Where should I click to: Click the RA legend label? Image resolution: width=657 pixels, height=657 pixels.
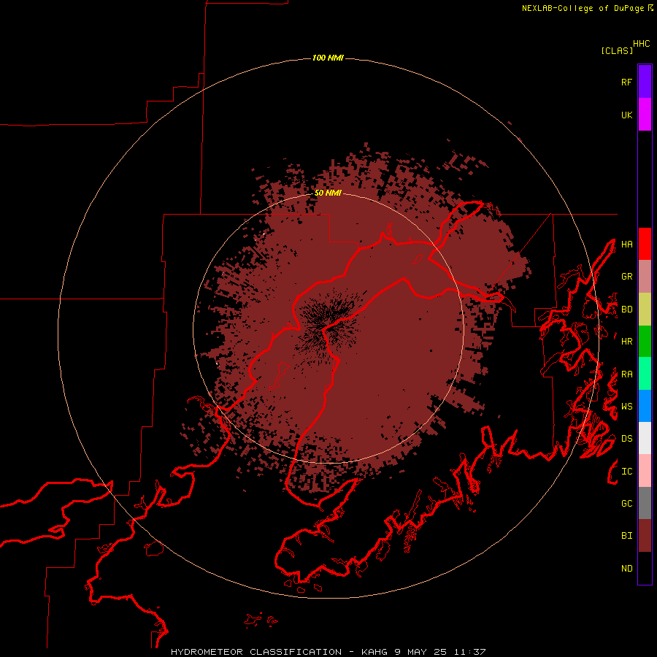click(626, 374)
